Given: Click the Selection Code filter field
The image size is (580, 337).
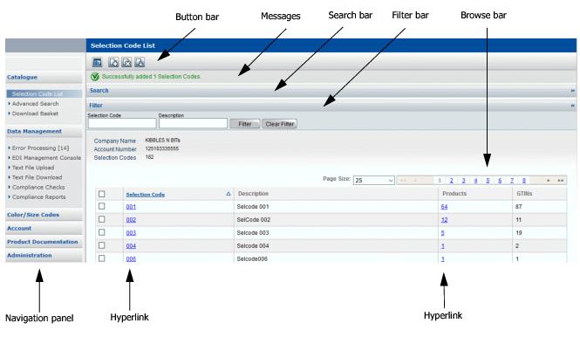Looking at the screenshot, I should pos(122,123).
